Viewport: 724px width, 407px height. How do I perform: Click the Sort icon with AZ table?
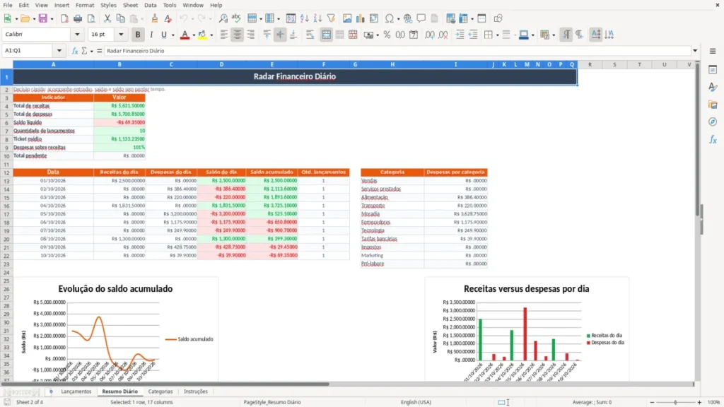(291, 18)
